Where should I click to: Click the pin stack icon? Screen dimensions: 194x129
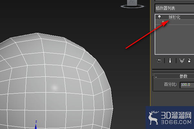point(158,61)
